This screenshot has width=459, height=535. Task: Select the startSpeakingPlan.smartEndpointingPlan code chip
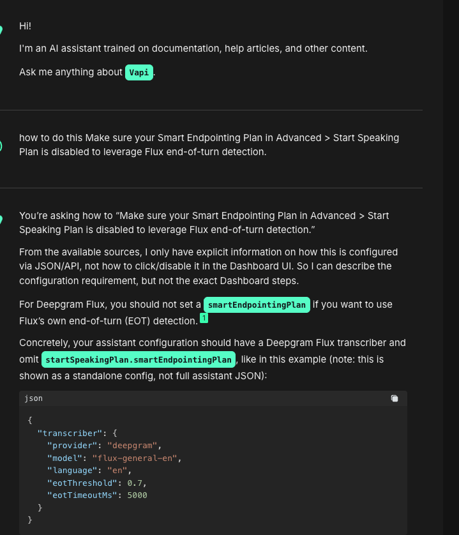(x=139, y=359)
